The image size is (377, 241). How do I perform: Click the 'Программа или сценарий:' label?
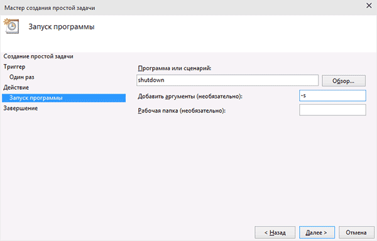[x=175, y=68]
